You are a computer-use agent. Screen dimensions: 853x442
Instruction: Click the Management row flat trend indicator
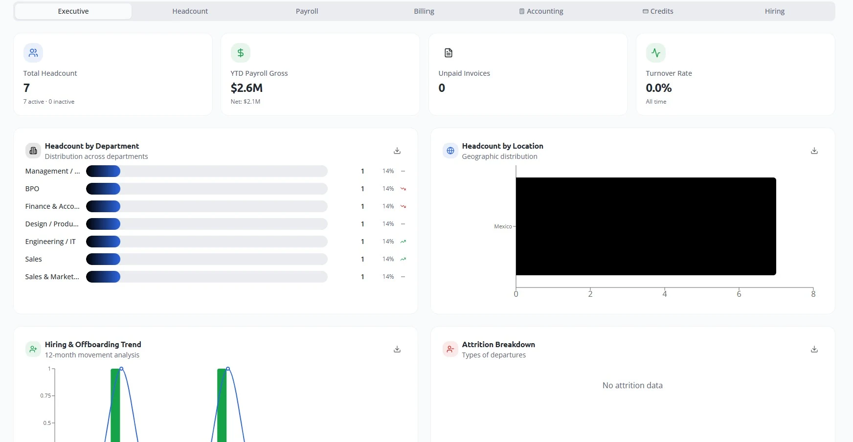click(x=403, y=171)
